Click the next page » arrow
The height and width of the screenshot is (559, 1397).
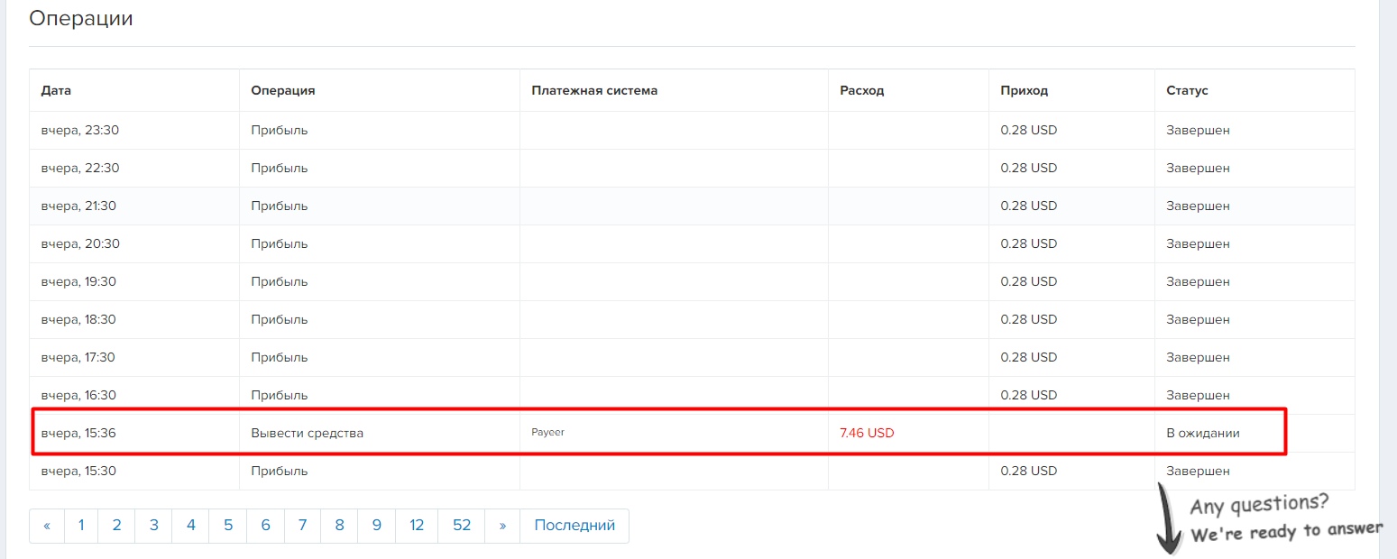pyautogui.click(x=502, y=526)
